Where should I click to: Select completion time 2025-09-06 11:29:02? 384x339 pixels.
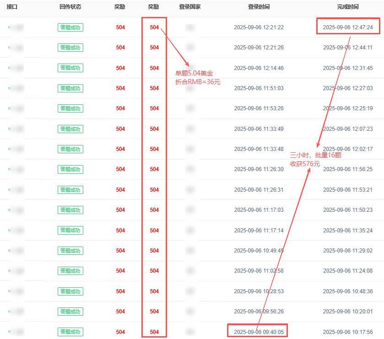point(348,251)
